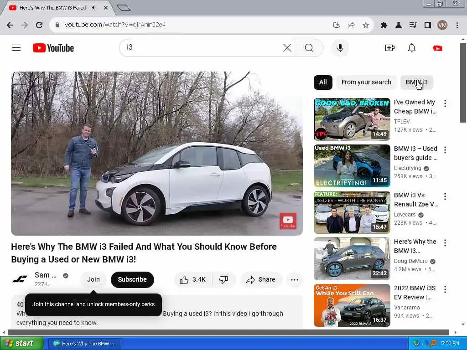Screen dimensions: 467x350
Task: Open the Chrome three-dot menu
Action: coord(457,26)
